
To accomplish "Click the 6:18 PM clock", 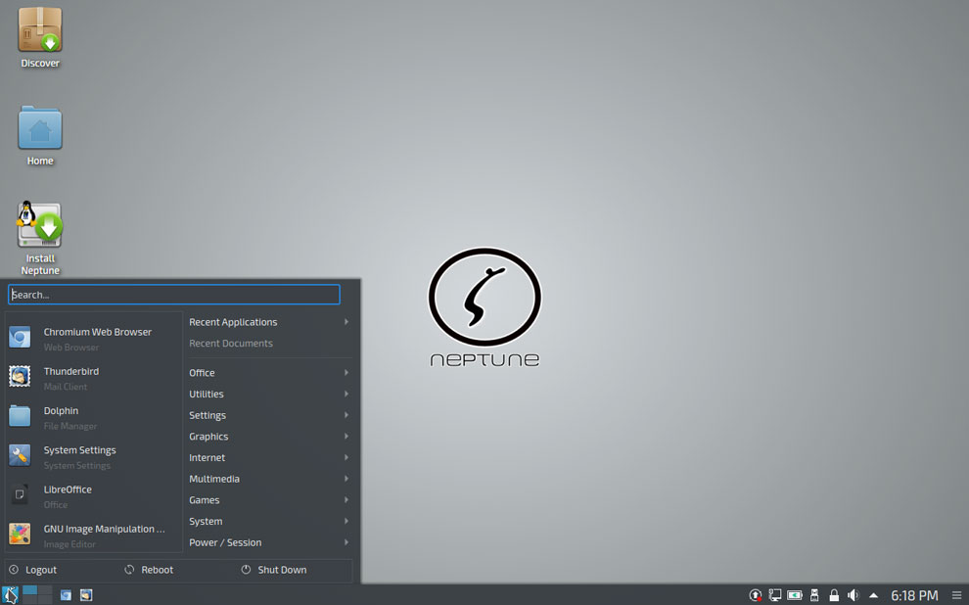I will [914, 596].
